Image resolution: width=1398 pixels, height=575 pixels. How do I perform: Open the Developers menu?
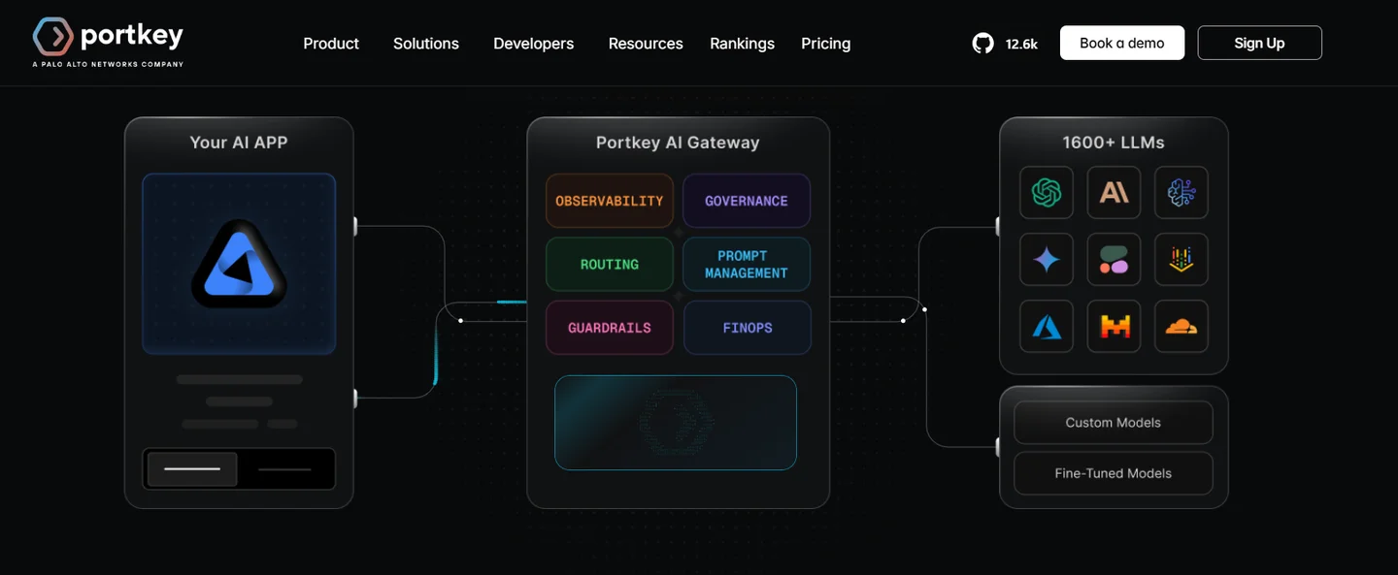pos(533,44)
